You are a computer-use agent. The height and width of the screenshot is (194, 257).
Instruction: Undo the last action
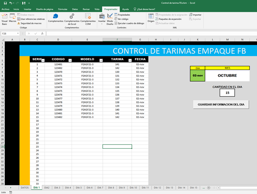11,3
